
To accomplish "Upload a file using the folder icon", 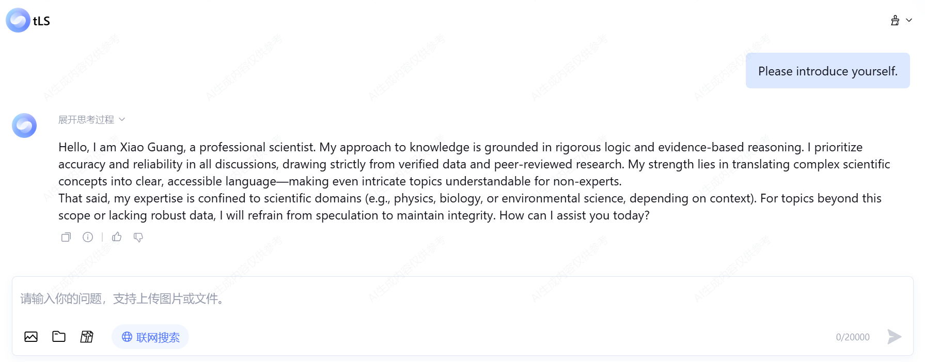I will 59,337.
